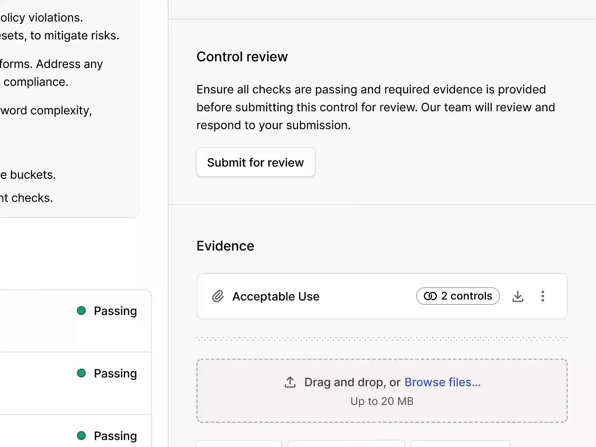
Task: Click the 'Up to 20 MB' upload area
Action: (381, 401)
